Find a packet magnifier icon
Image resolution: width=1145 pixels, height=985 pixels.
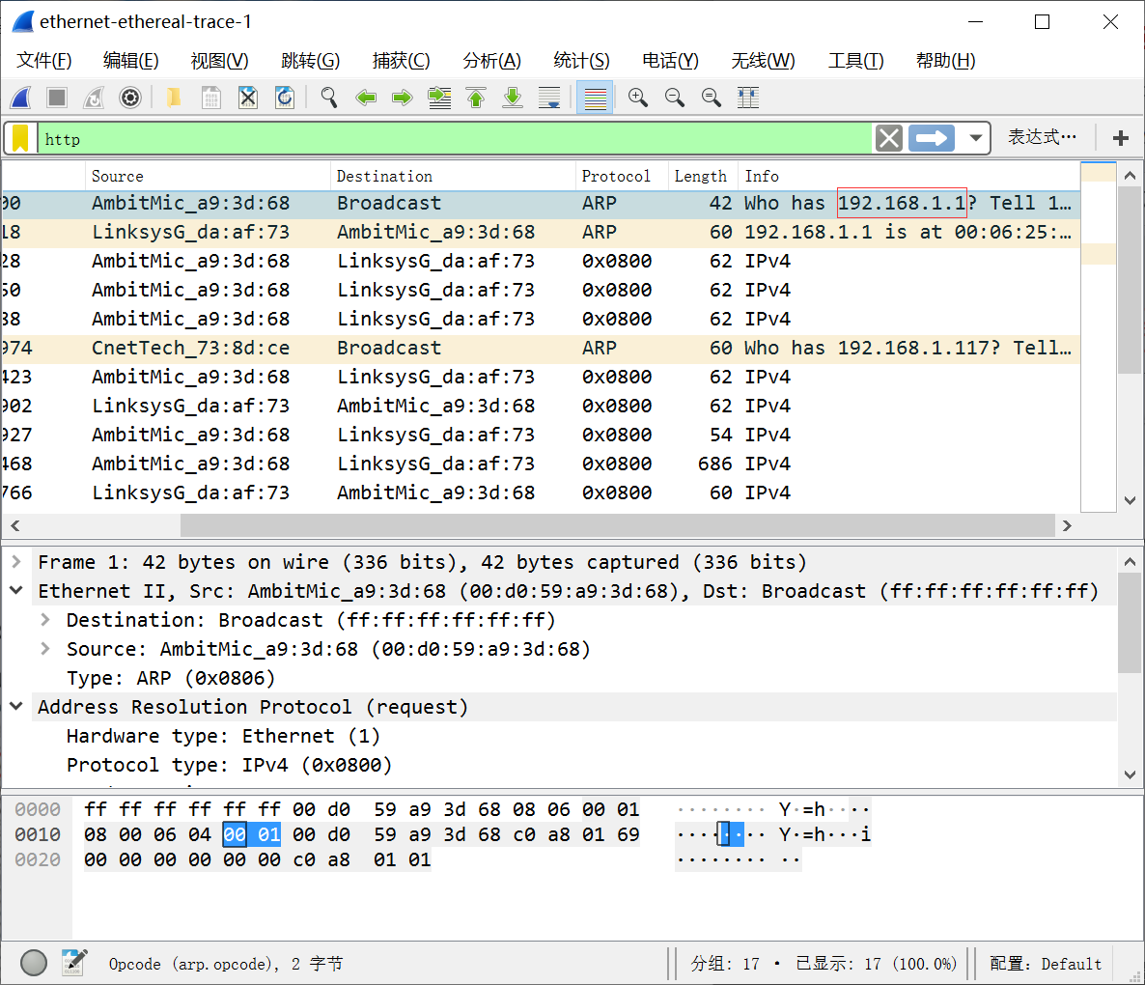(x=328, y=98)
